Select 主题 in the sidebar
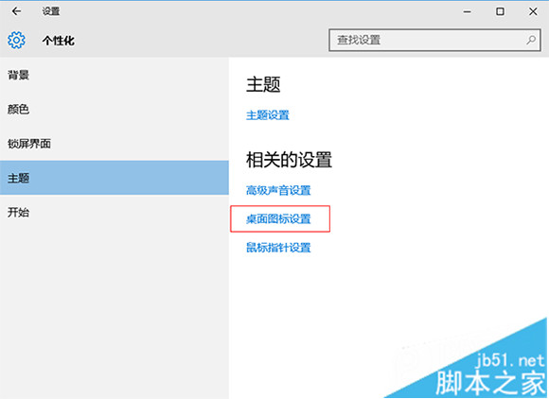 click(x=115, y=178)
